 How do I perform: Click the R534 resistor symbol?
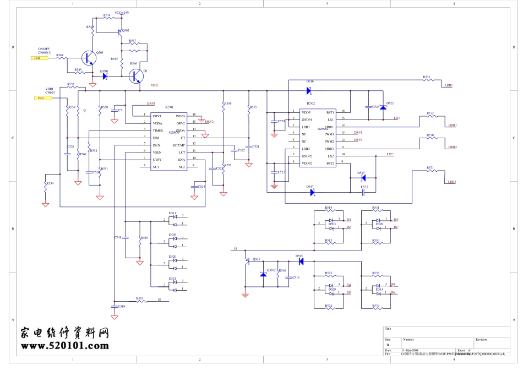[46, 188]
